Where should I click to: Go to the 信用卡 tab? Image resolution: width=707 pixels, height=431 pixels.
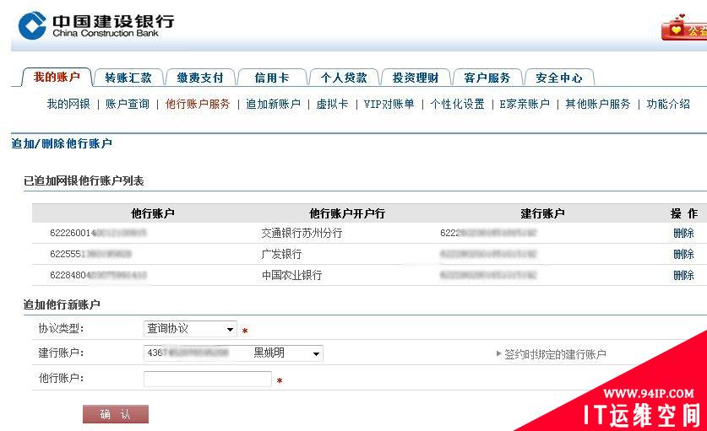coord(272,78)
